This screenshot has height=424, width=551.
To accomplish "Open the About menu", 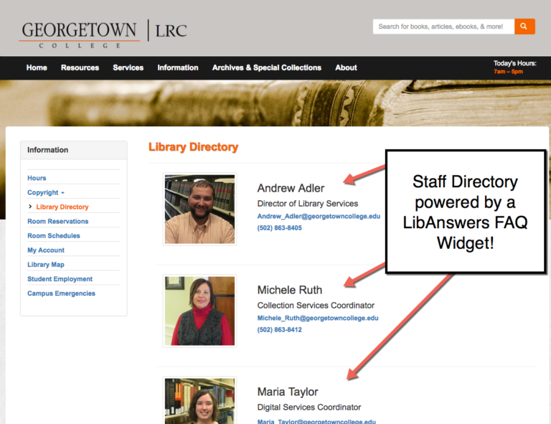I will (x=346, y=68).
